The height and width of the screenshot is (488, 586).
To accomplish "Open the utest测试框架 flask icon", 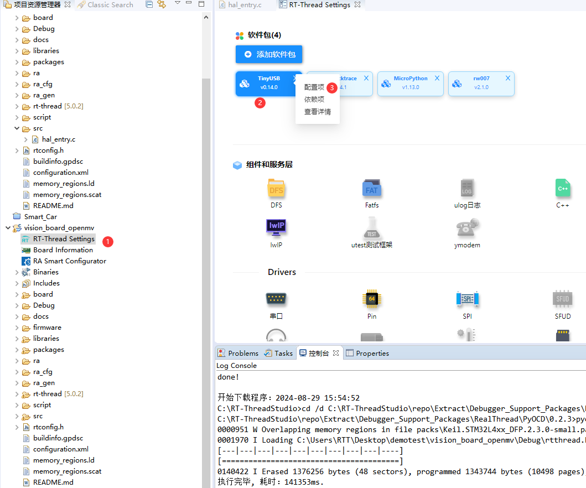I will point(371,228).
